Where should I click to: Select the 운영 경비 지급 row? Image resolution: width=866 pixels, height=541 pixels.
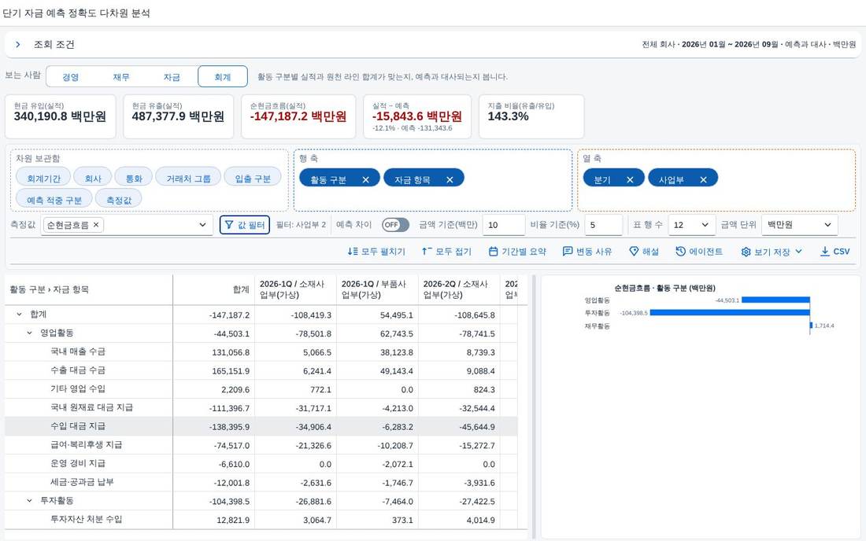coord(261,464)
